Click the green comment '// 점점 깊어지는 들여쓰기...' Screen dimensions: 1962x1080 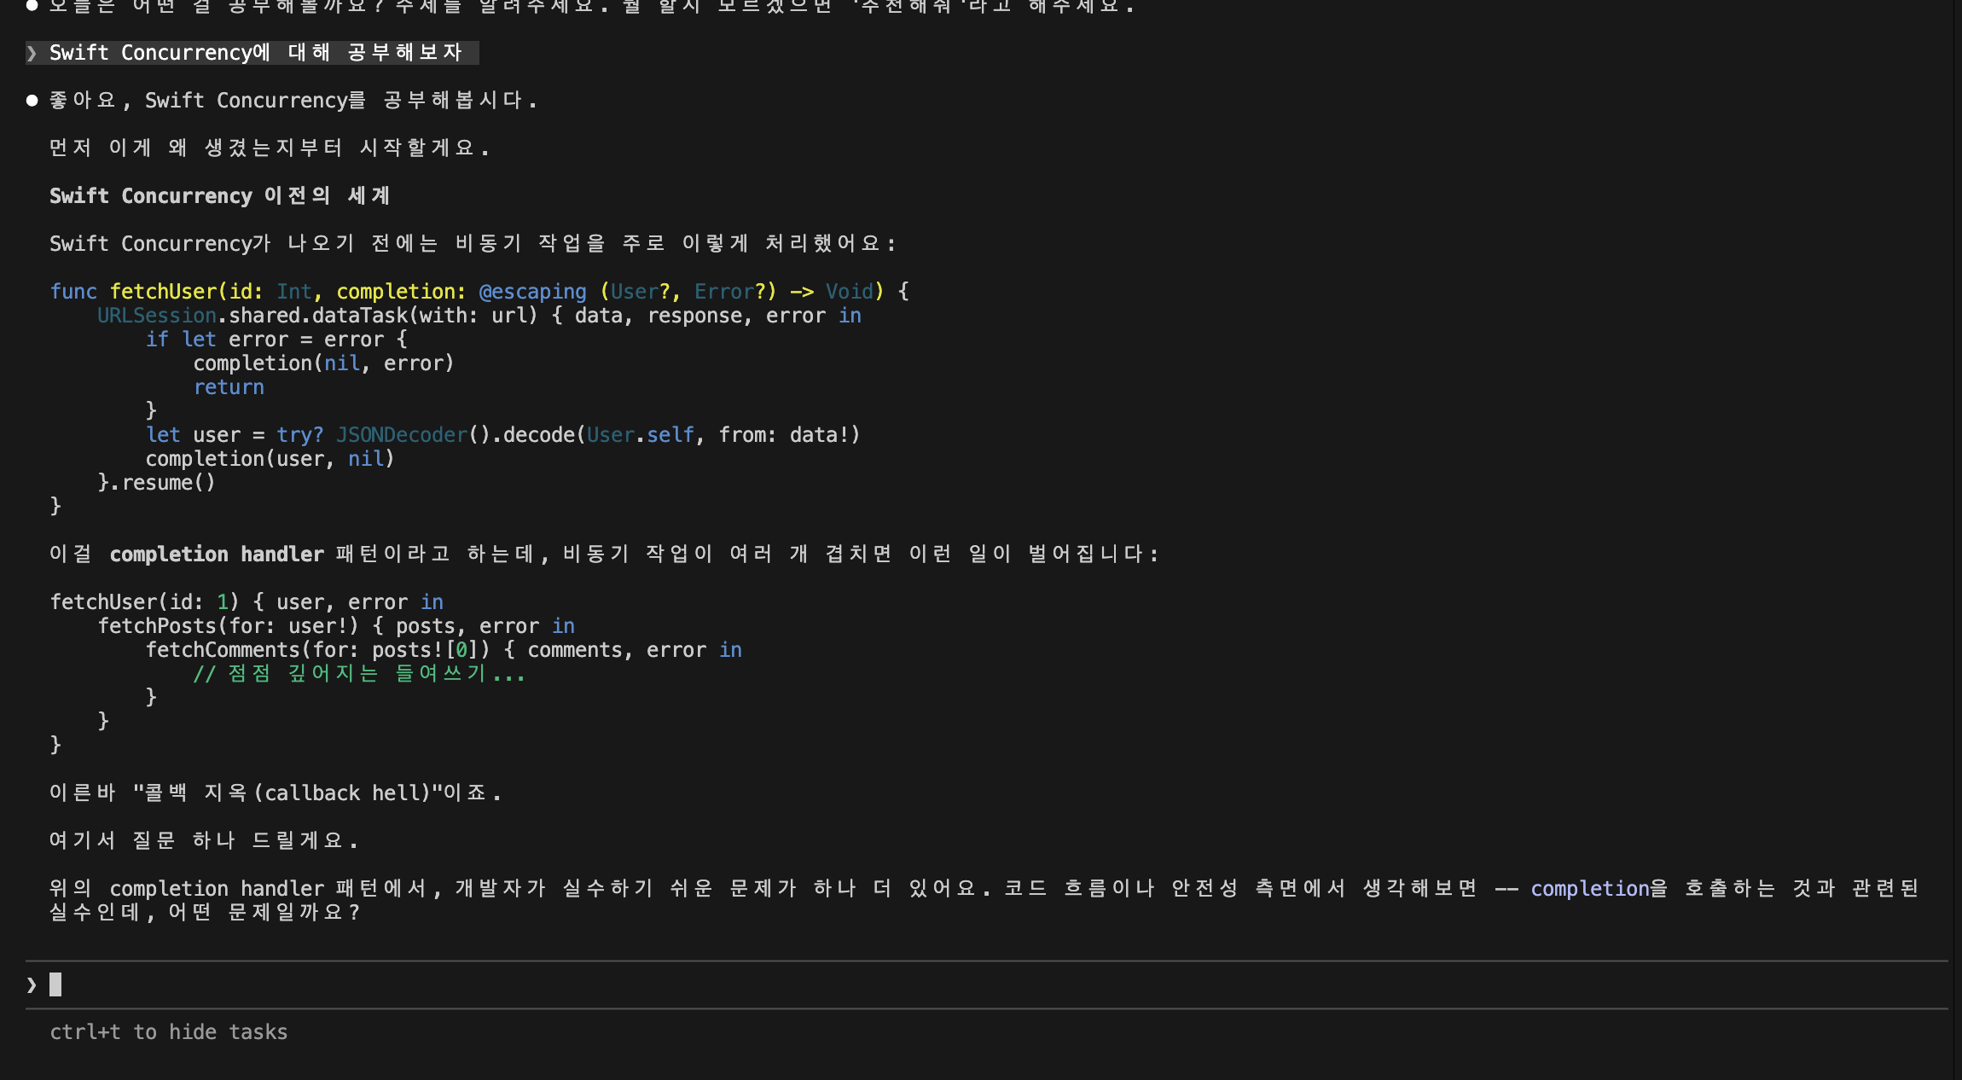pyautogui.click(x=358, y=674)
